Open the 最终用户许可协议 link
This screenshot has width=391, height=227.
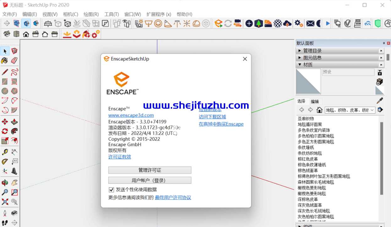(x=173, y=198)
